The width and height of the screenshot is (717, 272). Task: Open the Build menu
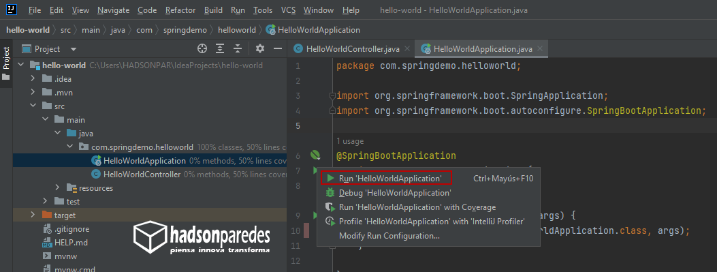pos(213,10)
